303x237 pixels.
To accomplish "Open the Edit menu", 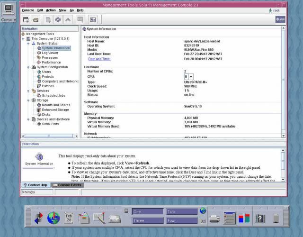I will pyautogui.click(x=40, y=10).
